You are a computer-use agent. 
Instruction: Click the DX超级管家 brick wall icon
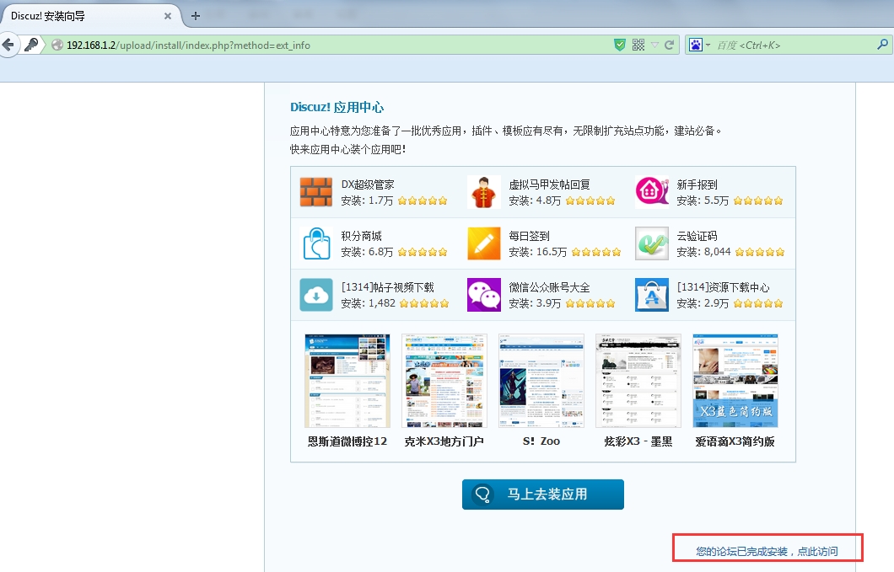(316, 192)
